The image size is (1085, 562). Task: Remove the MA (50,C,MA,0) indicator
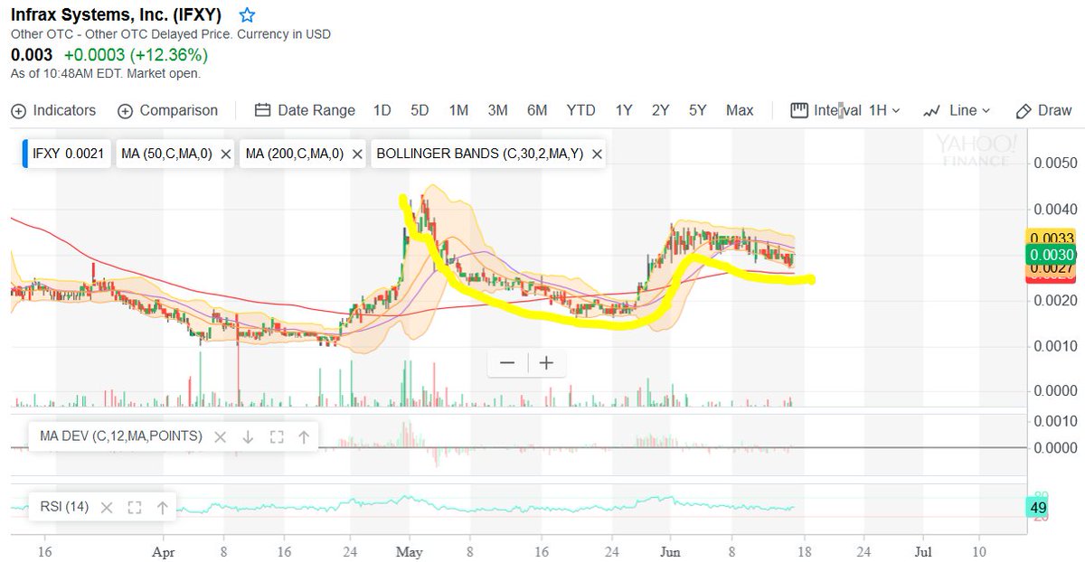point(225,155)
